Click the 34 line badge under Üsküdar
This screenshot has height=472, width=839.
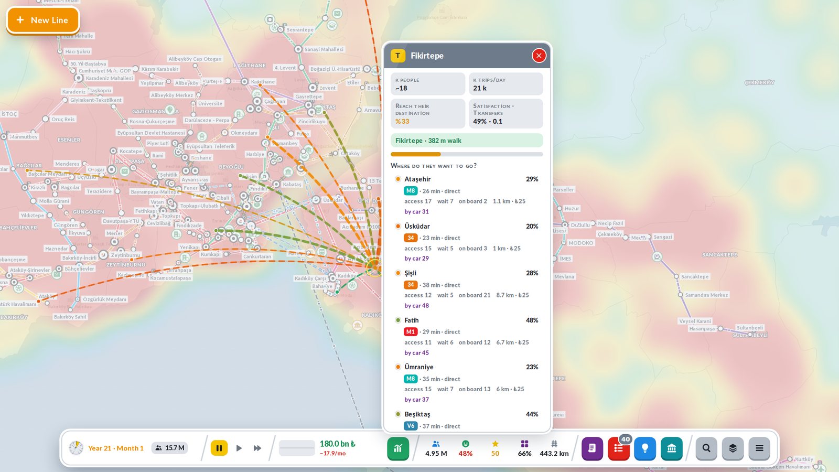coord(411,238)
